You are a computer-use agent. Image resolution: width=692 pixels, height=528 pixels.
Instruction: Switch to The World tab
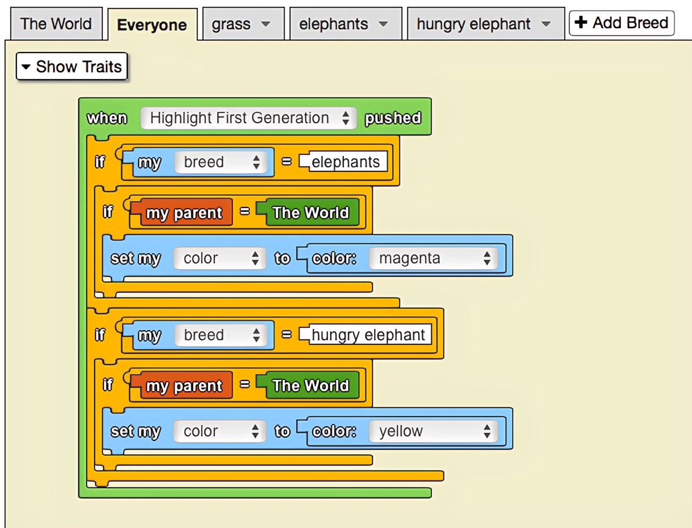click(x=55, y=24)
